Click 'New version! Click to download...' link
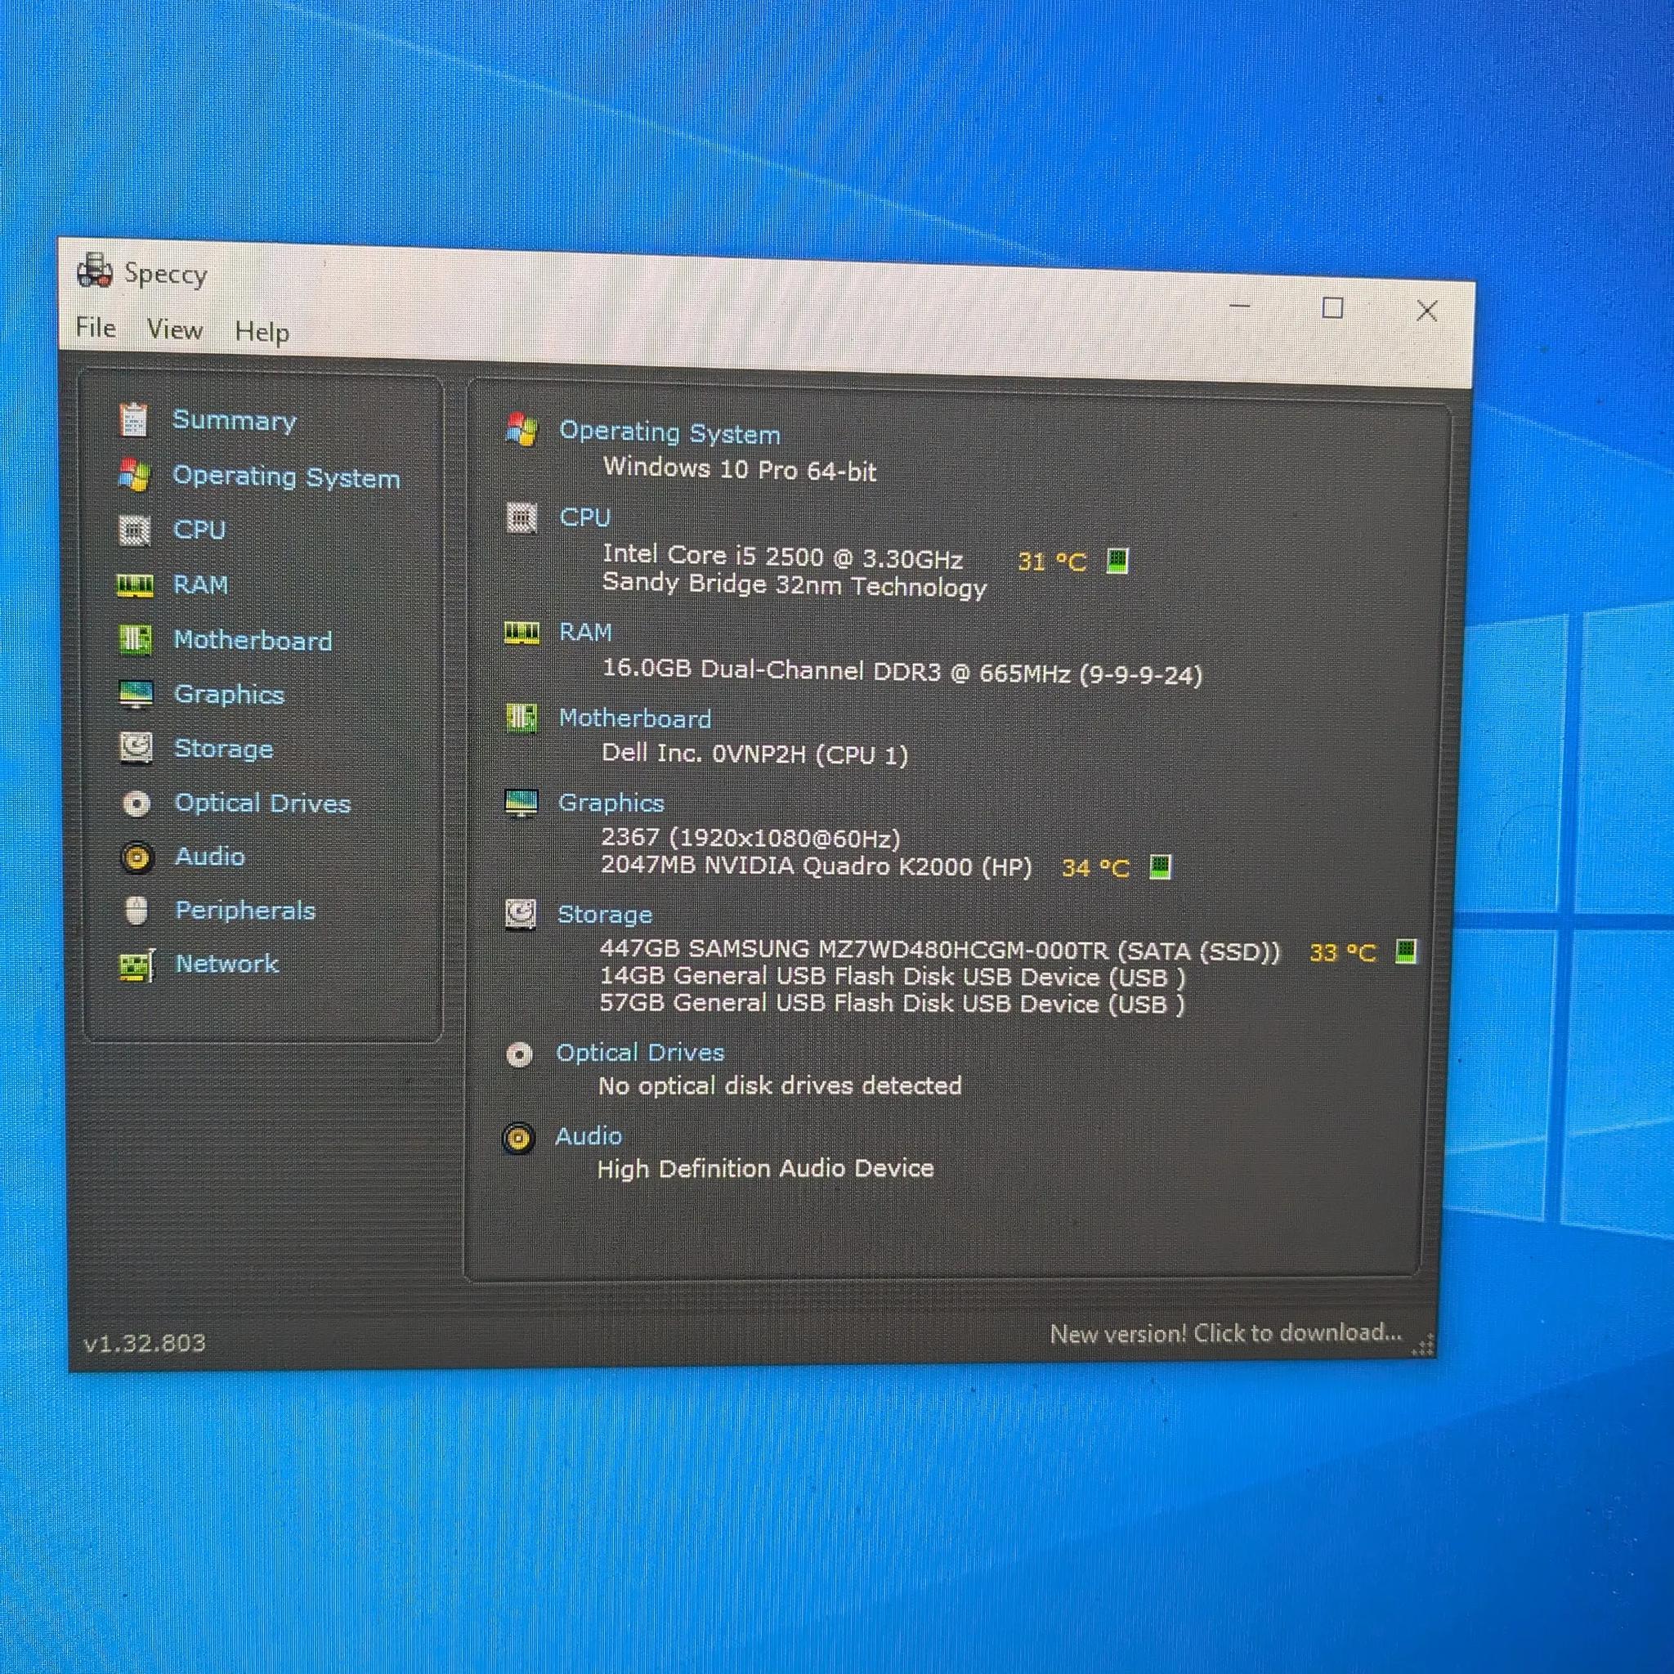The image size is (1674, 1674). 1226,1333
